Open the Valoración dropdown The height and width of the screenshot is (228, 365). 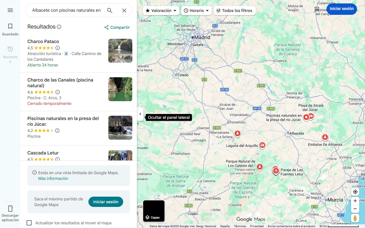161,10
